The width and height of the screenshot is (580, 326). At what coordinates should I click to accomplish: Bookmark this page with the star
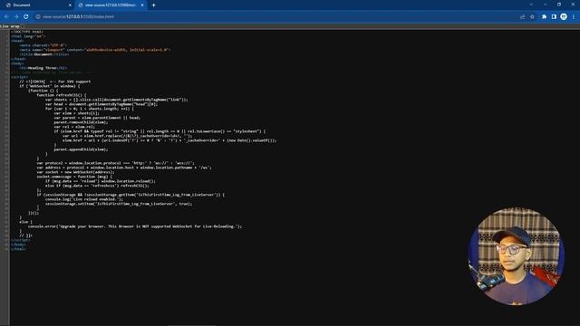tap(532, 16)
